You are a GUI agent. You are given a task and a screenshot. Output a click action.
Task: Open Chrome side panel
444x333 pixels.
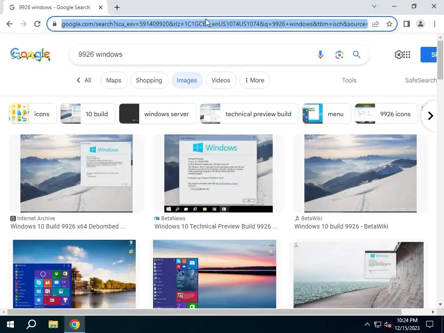coord(407,24)
